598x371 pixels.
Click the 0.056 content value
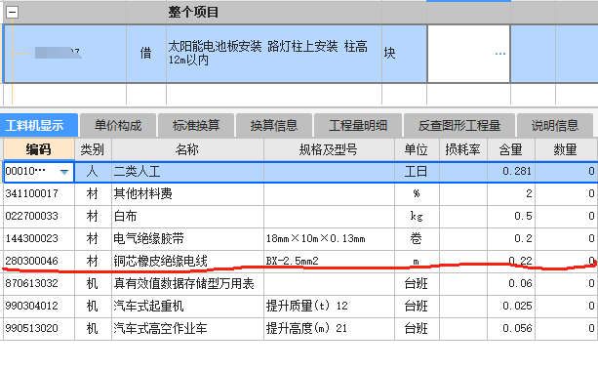tap(511, 329)
